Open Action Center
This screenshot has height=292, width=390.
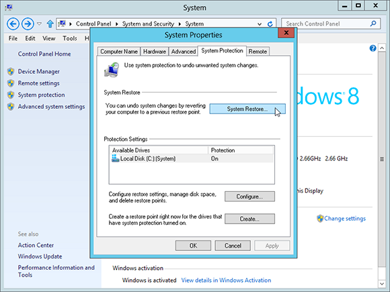tap(36, 245)
